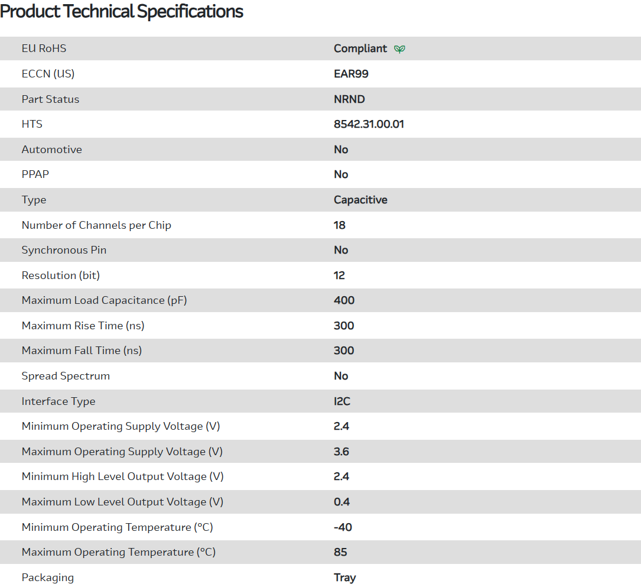Select the minimum operating temperature value -40
The width and height of the screenshot is (641, 587).
[x=343, y=527]
